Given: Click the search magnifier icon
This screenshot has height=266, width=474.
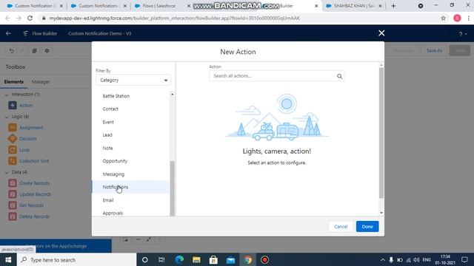Looking at the screenshot, I should (339, 76).
